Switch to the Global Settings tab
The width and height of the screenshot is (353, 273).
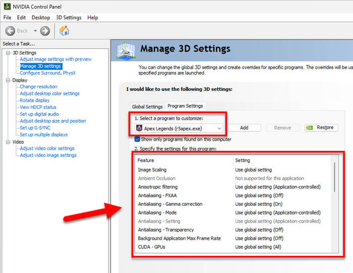[147, 106]
